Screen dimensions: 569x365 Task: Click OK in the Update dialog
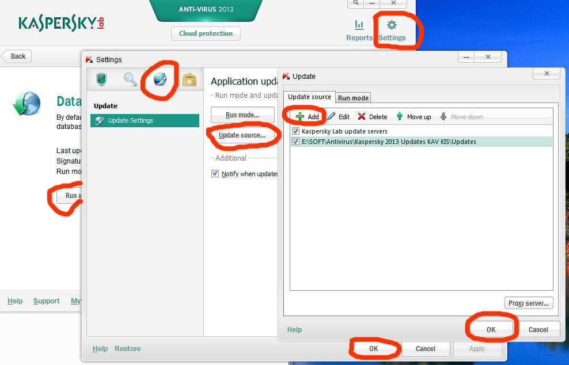click(491, 329)
